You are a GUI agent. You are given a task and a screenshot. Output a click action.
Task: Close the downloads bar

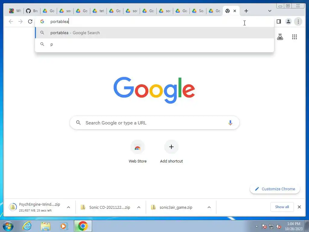[x=299, y=207]
